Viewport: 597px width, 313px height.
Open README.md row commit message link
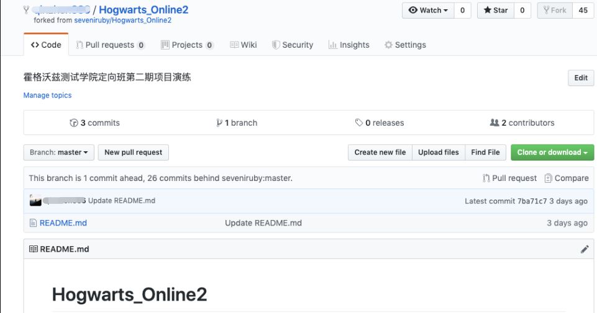click(263, 223)
